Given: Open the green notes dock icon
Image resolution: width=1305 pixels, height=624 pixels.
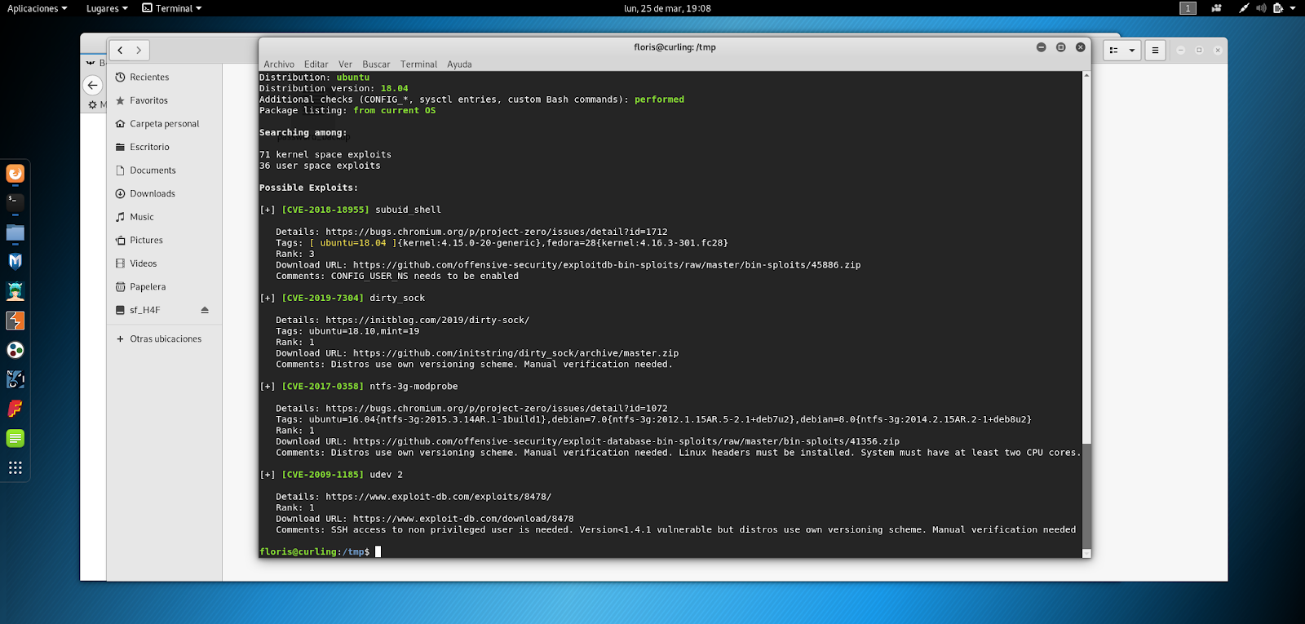Looking at the screenshot, I should click(15, 438).
